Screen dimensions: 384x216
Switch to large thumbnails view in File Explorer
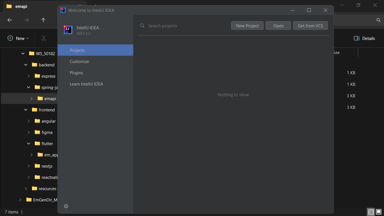tap(378, 212)
